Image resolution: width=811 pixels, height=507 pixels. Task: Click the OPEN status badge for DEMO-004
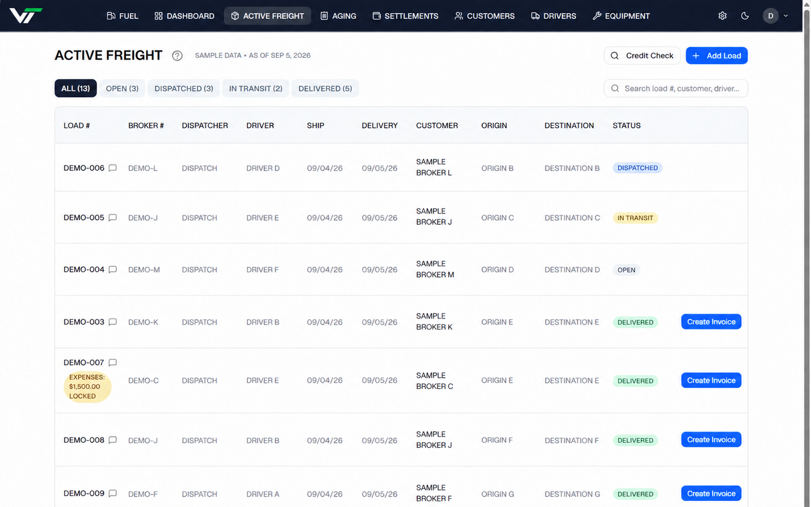[x=627, y=270]
